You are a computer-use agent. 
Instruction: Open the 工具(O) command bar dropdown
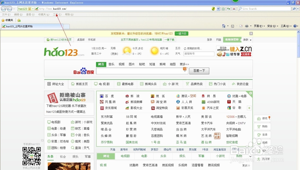coord(286,26)
